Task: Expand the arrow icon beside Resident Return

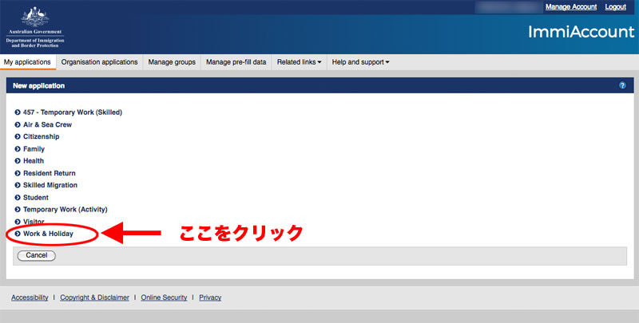Action: pos(18,173)
